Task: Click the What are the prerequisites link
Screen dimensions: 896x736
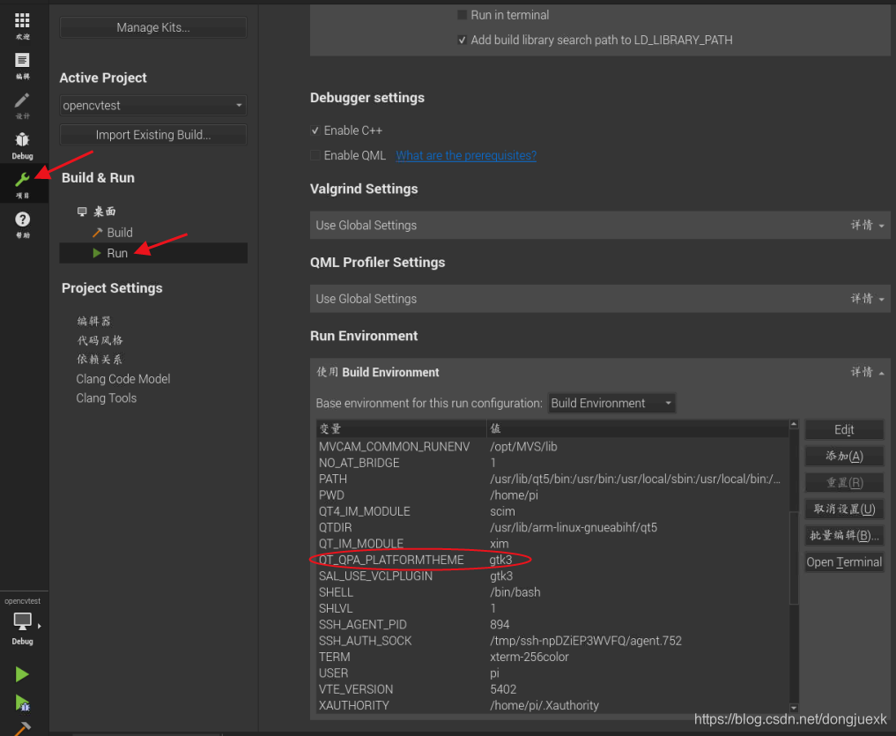Action: (466, 155)
